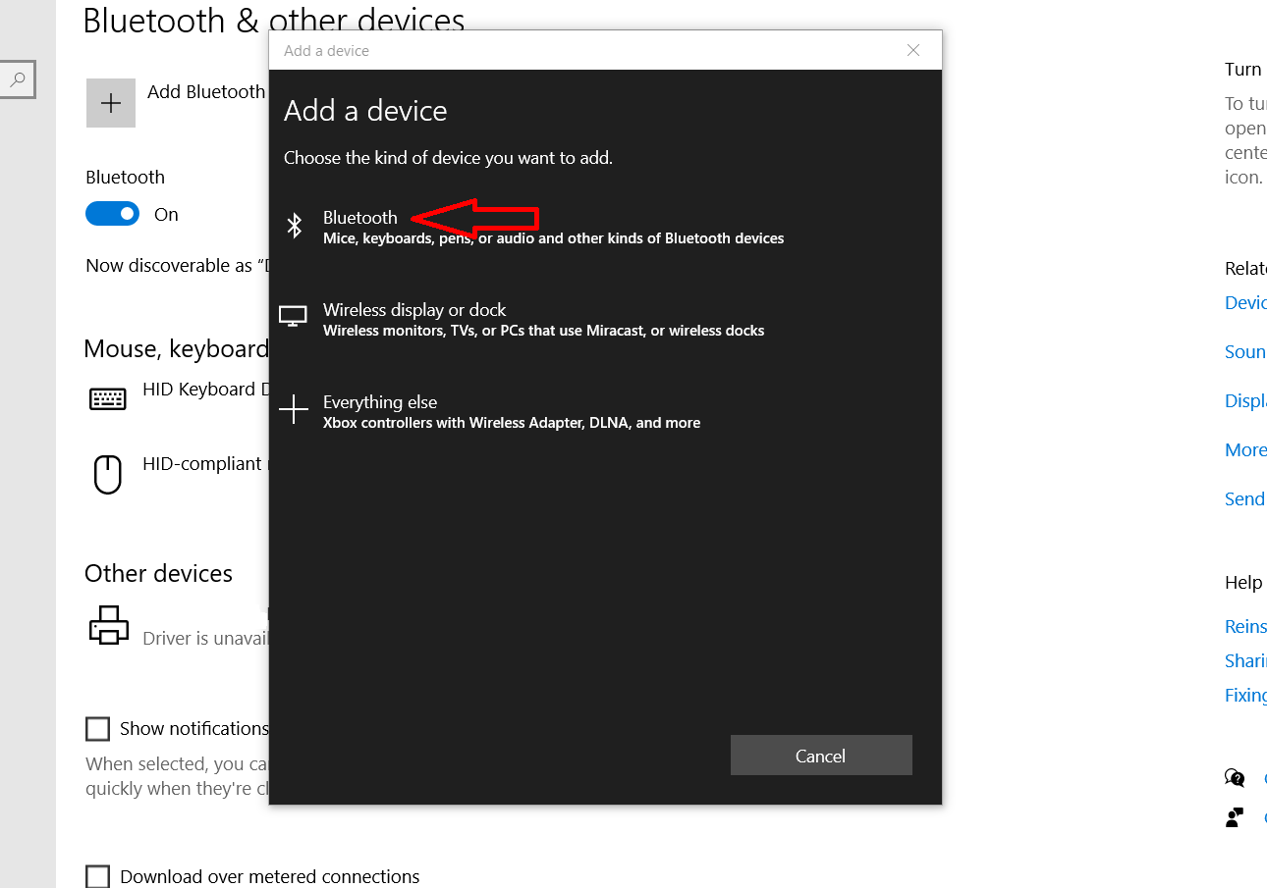The height and width of the screenshot is (888, 1267).
Task: Click the Bluetooth symbol icon in the dialog
Action: click(x=294, y=227)
